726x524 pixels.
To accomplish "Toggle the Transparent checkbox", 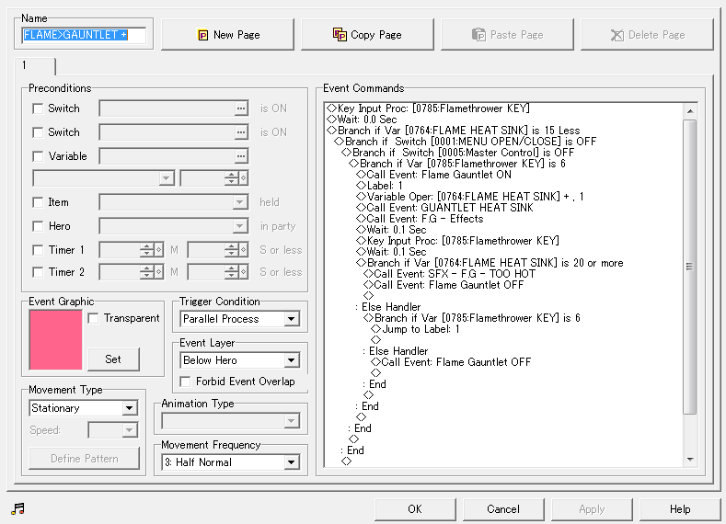I will coord(94,318).
